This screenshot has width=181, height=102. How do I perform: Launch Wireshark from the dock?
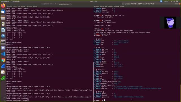point(3,66)
